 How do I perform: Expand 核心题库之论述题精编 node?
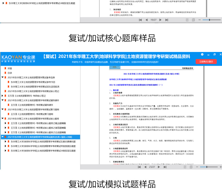coord(5,132)
